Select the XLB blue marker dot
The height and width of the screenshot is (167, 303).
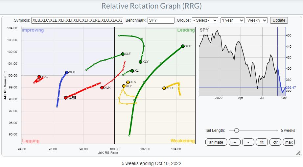[x=67, y=72]
